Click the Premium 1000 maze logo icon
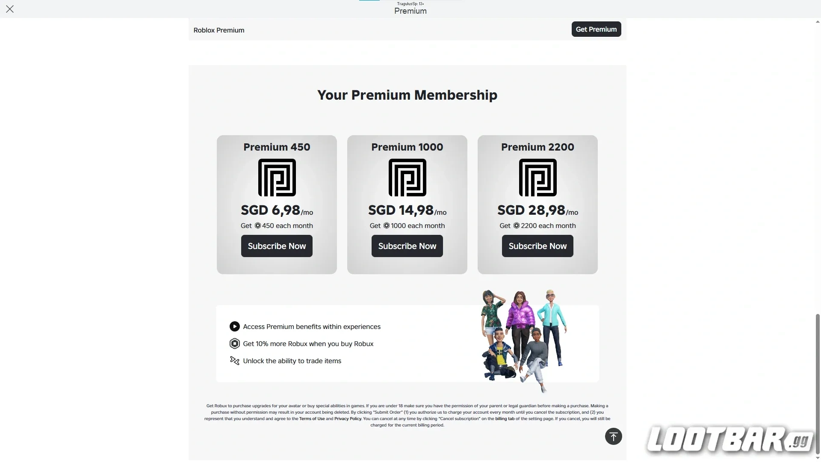Screen dimensions: 821x462 coord(407,178)
